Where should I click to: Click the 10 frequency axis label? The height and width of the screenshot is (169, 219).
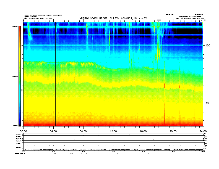[x=207, y=103]
